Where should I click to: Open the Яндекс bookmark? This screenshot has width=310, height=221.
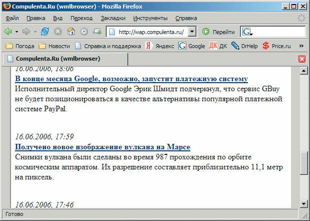[x=160, y=46]
